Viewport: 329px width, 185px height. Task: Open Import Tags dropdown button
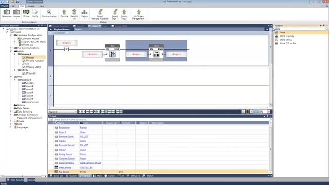click(124, 14)
